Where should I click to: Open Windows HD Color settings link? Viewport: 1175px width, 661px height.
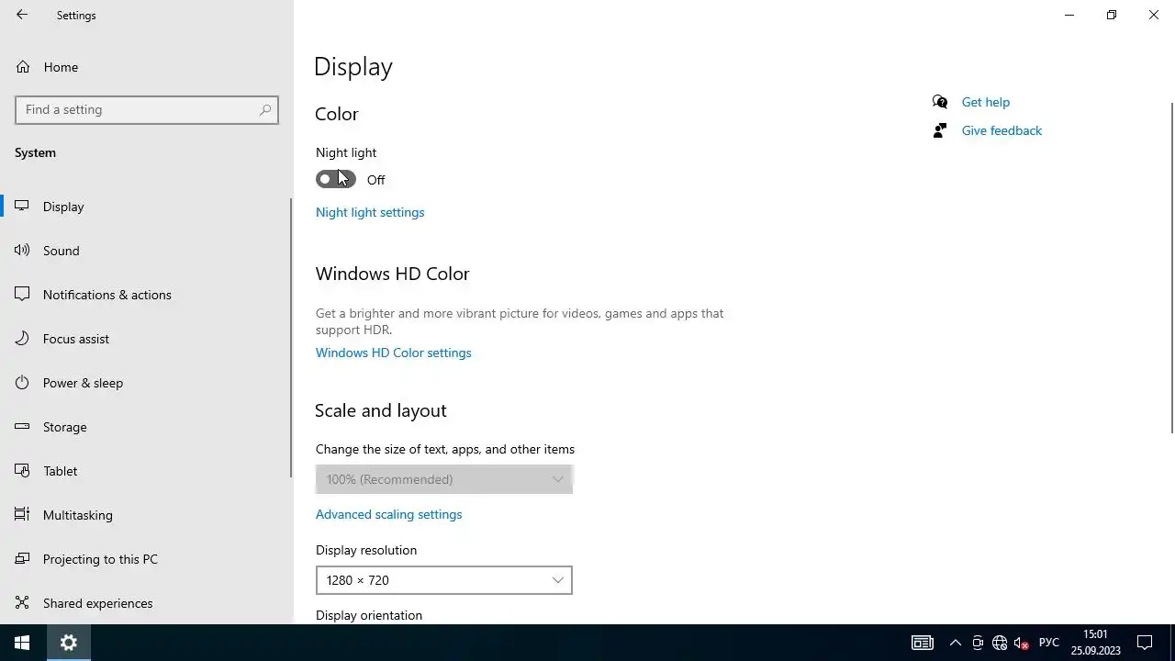point(394,353)
